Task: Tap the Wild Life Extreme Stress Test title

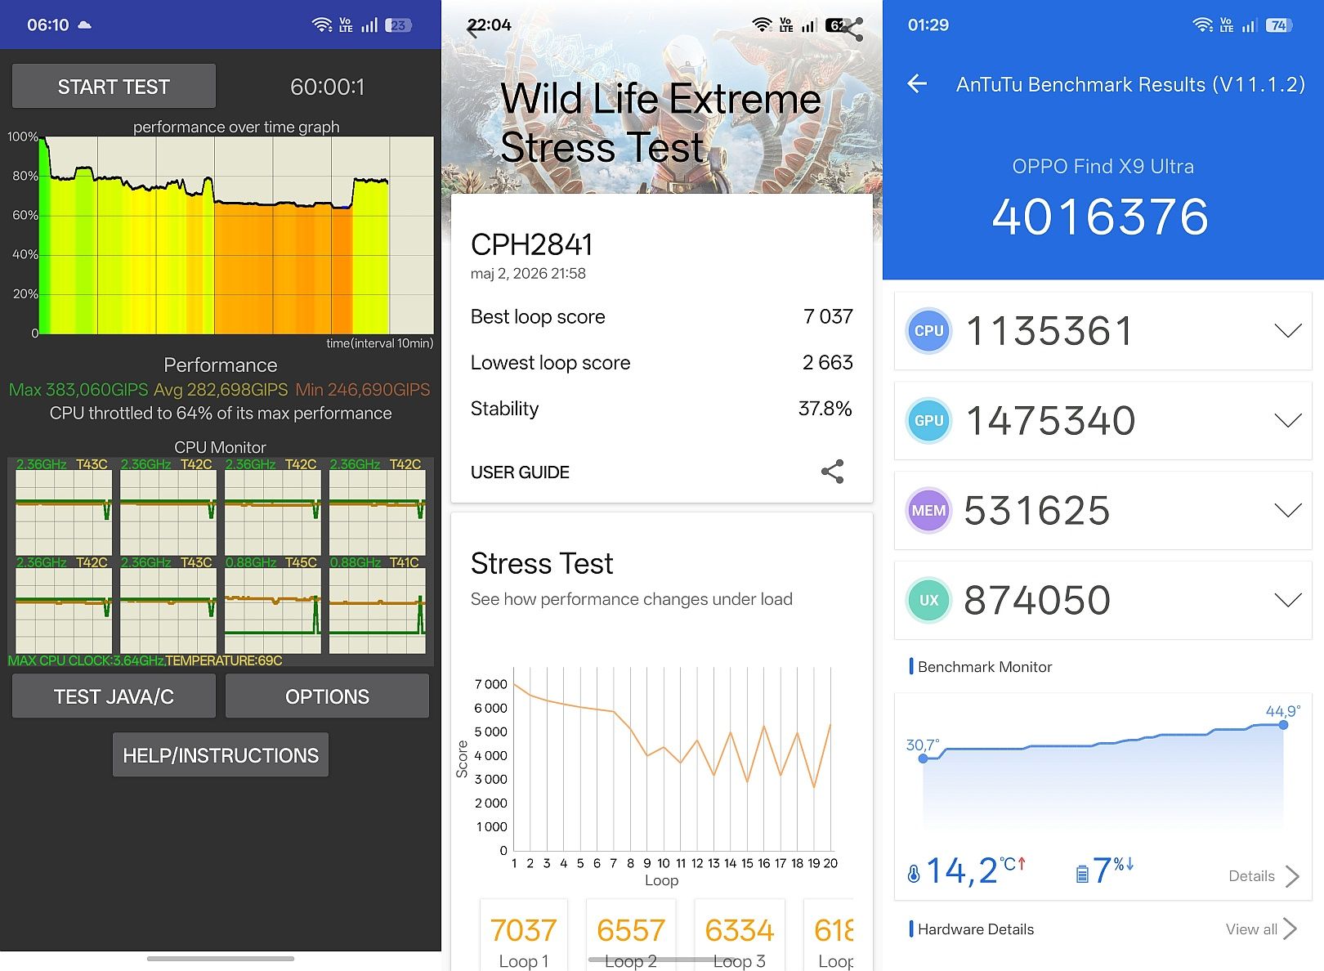Action: (x=660, y=123)
